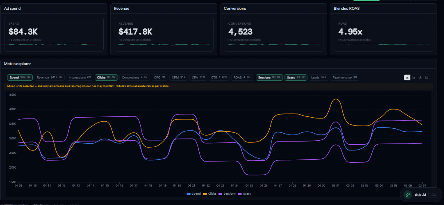Enable the ROAS metric pill

point(243,77)
